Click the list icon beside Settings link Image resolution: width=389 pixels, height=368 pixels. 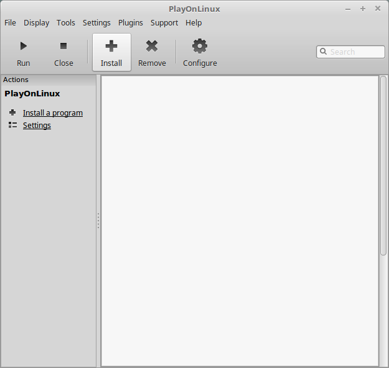click(x=12, y=125)
